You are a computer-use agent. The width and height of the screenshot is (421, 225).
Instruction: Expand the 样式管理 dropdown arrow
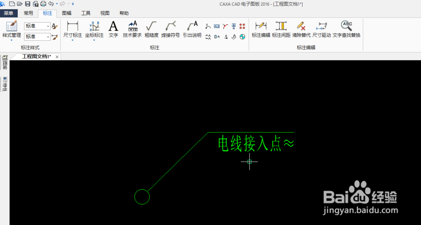click(11, 40)
